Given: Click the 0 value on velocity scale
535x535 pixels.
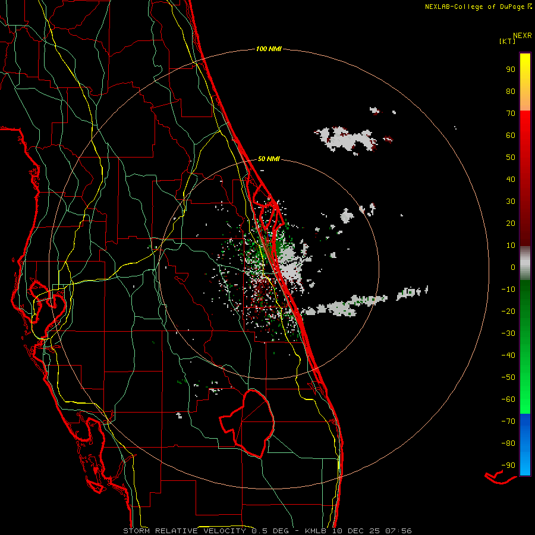Looking at the screenshot, I should tap(513, 267).
